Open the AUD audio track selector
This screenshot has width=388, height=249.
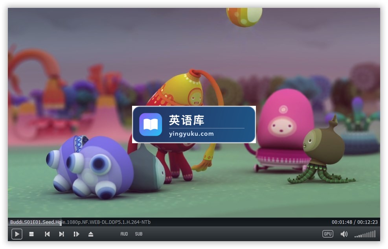click(124, 234)
